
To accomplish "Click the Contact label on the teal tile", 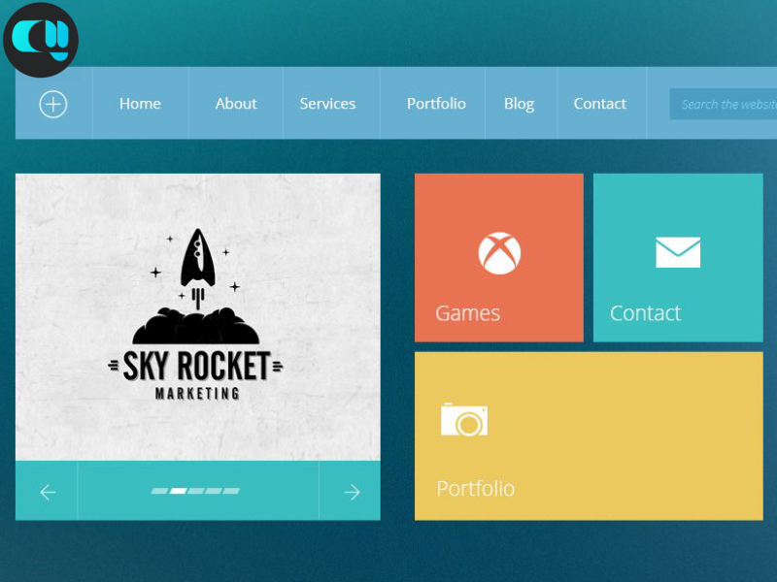I will coord(645,313).
